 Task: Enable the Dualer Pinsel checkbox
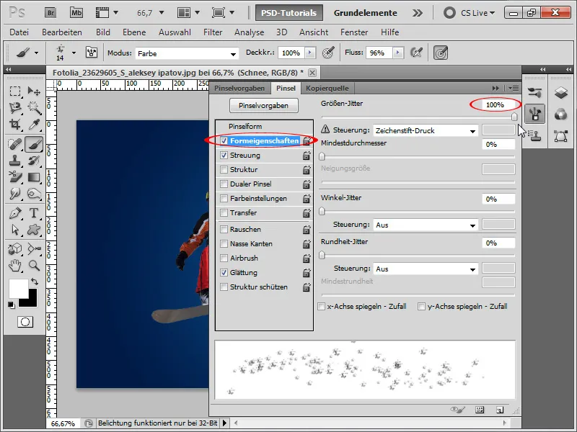(x=224, y=184)
